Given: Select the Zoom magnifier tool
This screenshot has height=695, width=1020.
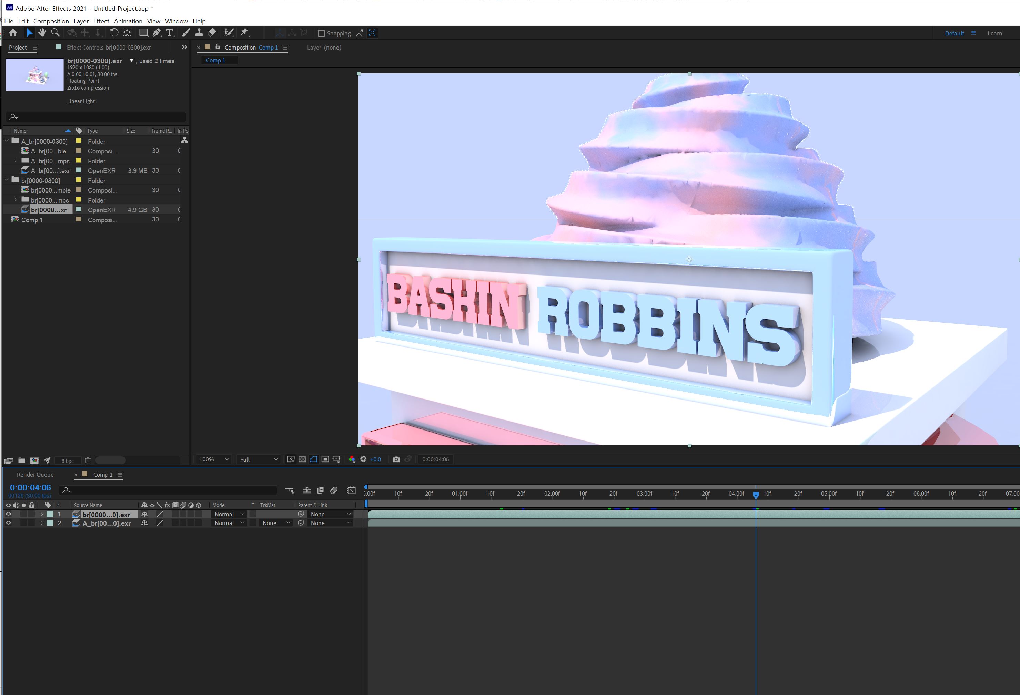Looking at the screenshot, I should (x=55, y=32).
